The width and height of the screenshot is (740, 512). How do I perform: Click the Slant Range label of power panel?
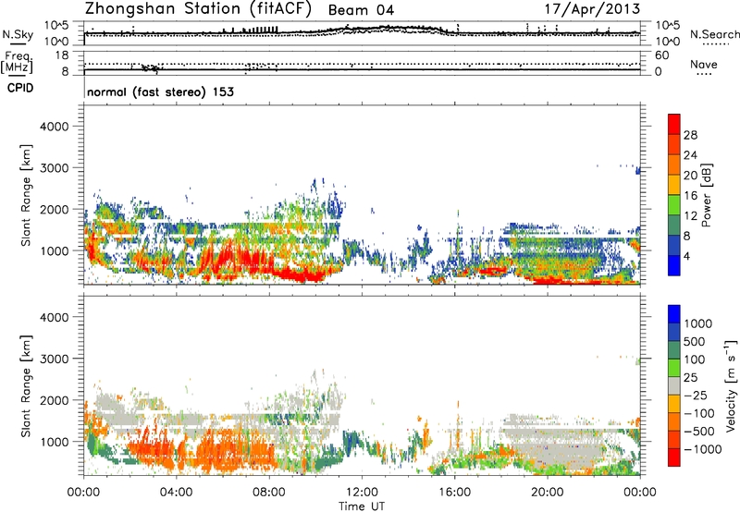[26, 195]
